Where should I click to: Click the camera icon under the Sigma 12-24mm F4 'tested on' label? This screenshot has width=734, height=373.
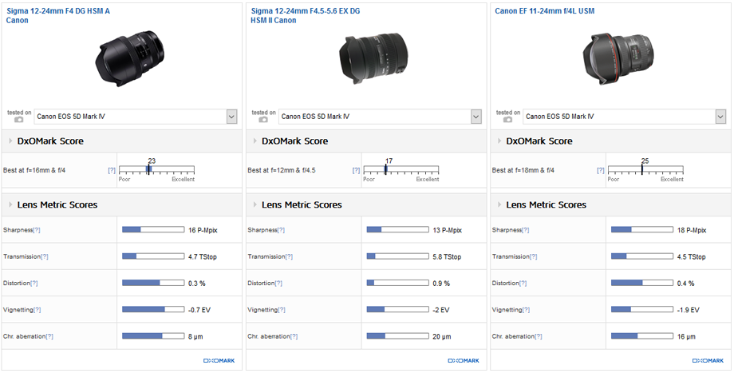(18, 120)
